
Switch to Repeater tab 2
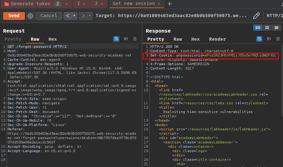pos(96,4)
